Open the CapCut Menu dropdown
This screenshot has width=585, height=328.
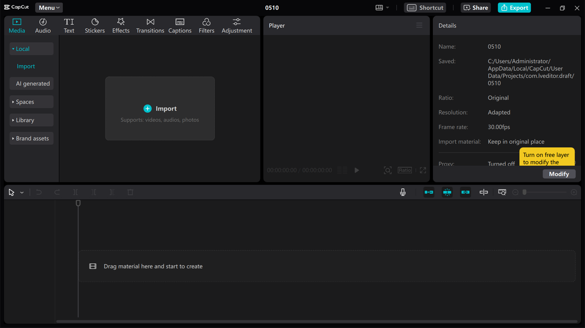click(49, 8)
